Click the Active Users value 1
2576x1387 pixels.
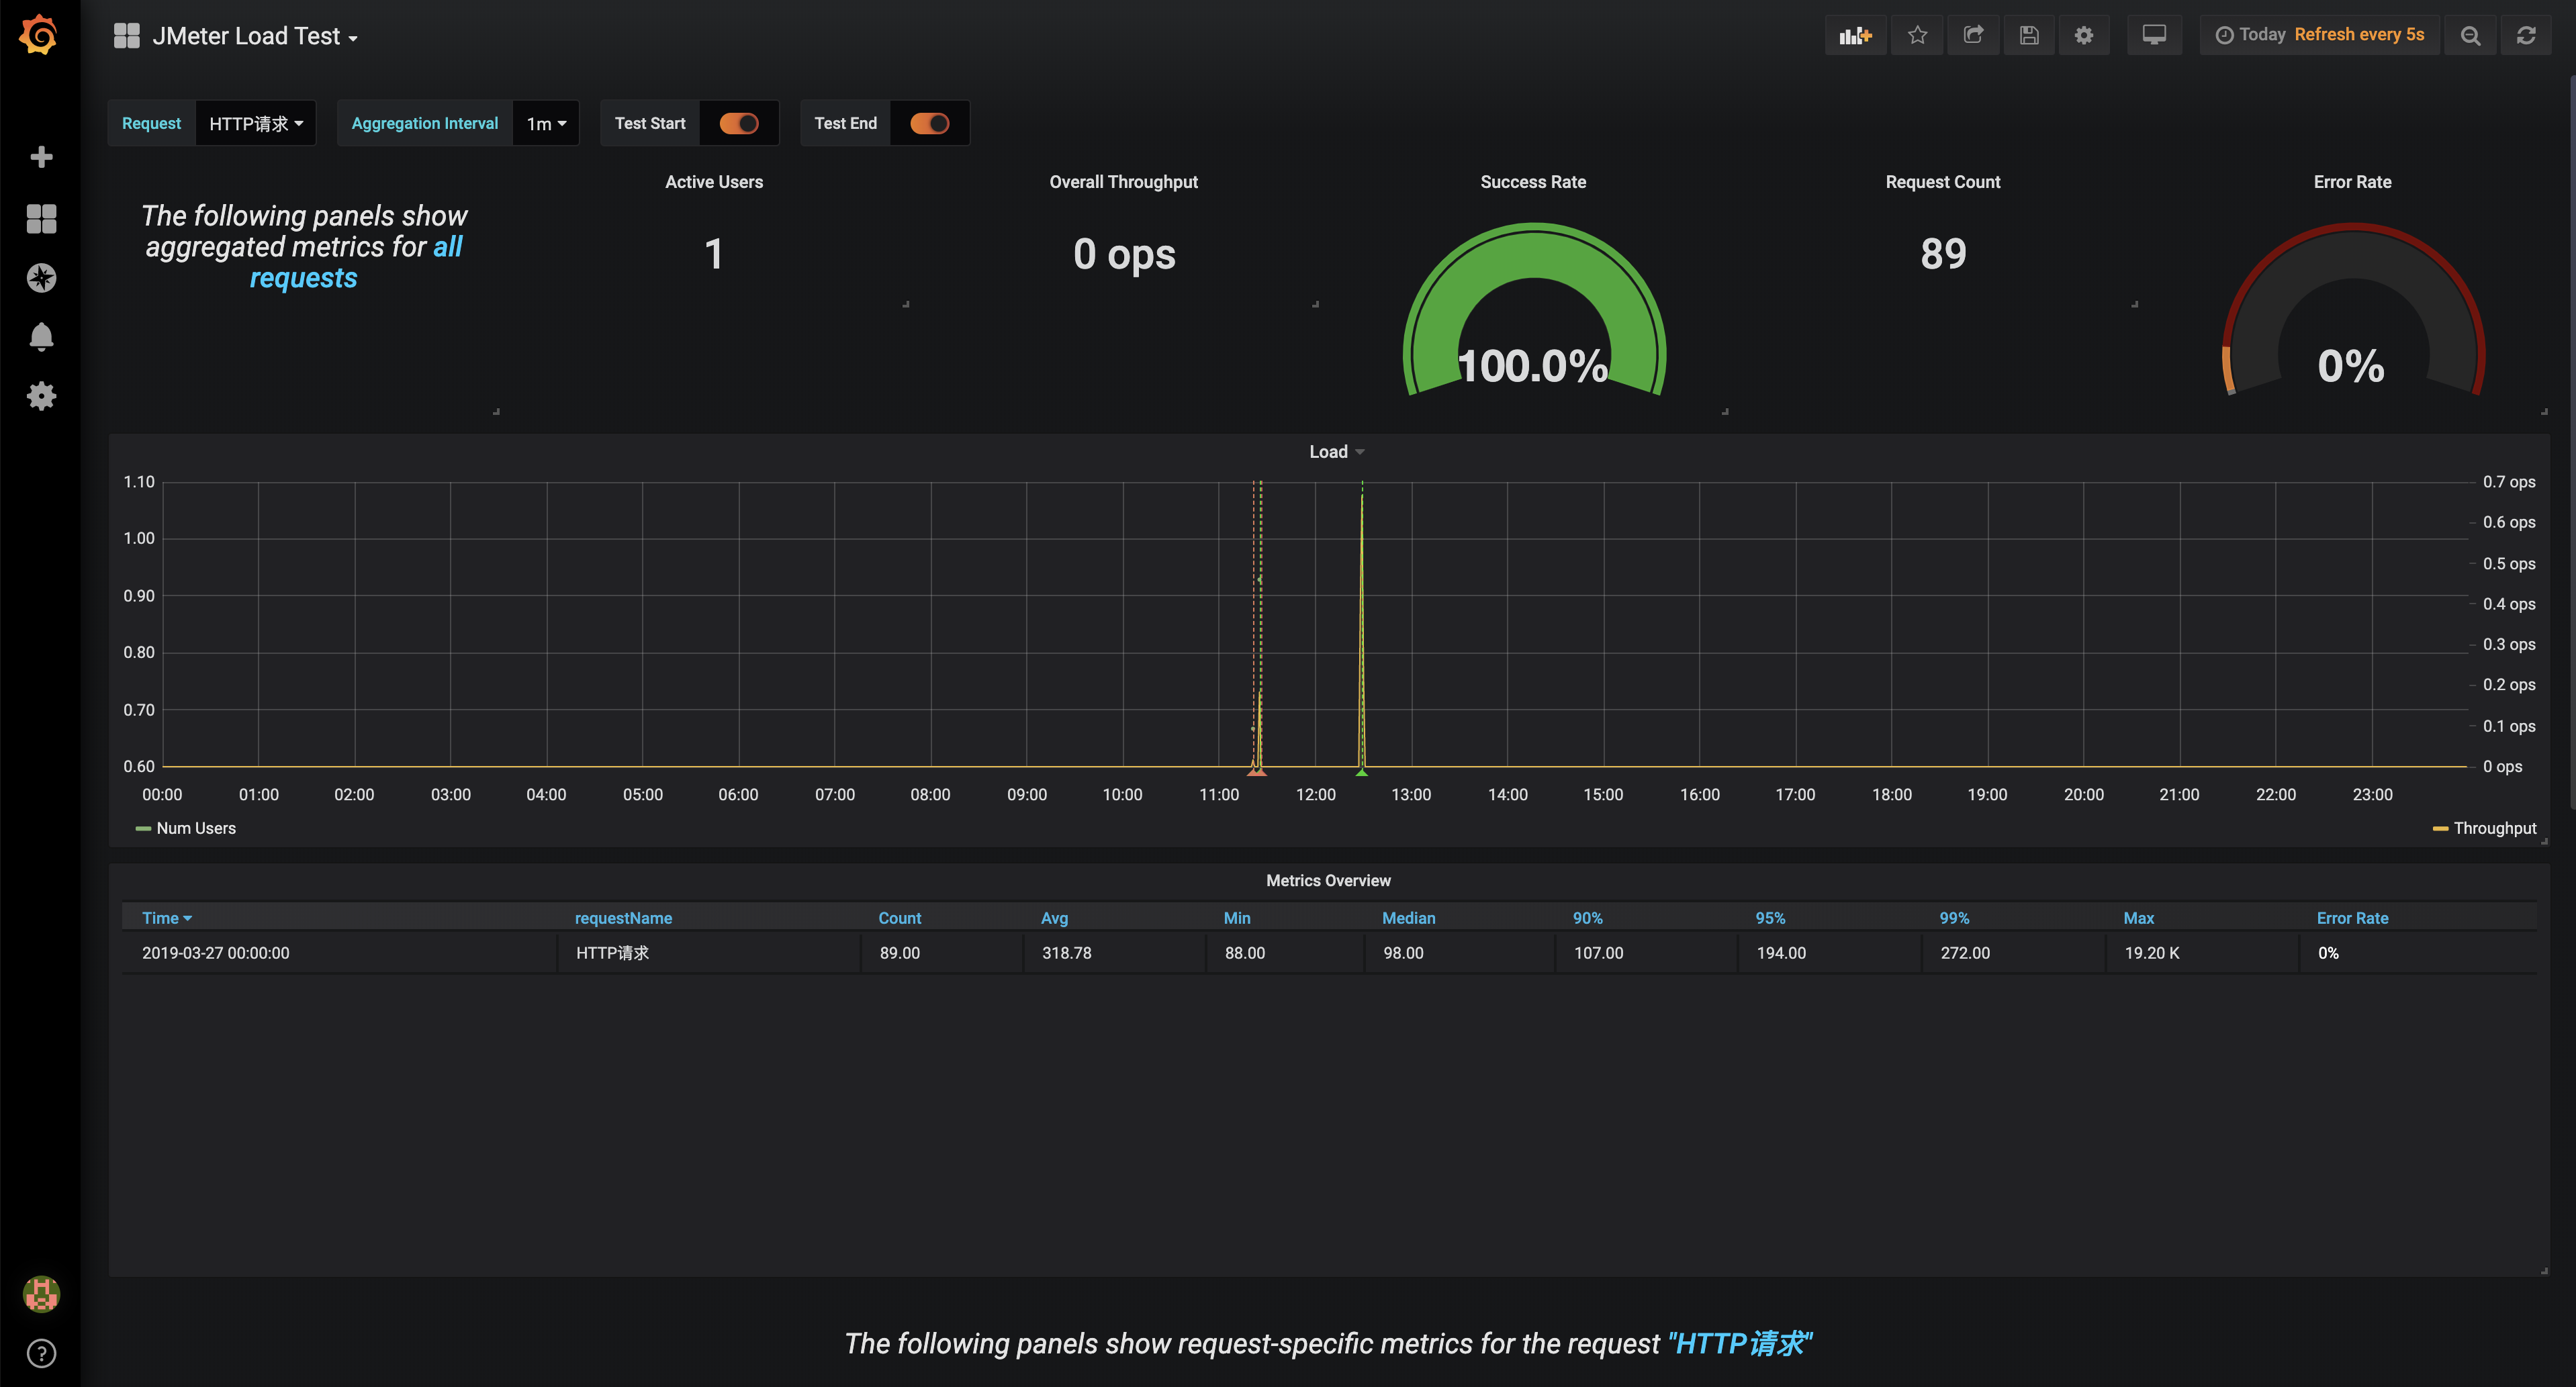click(x=714, y=254)
